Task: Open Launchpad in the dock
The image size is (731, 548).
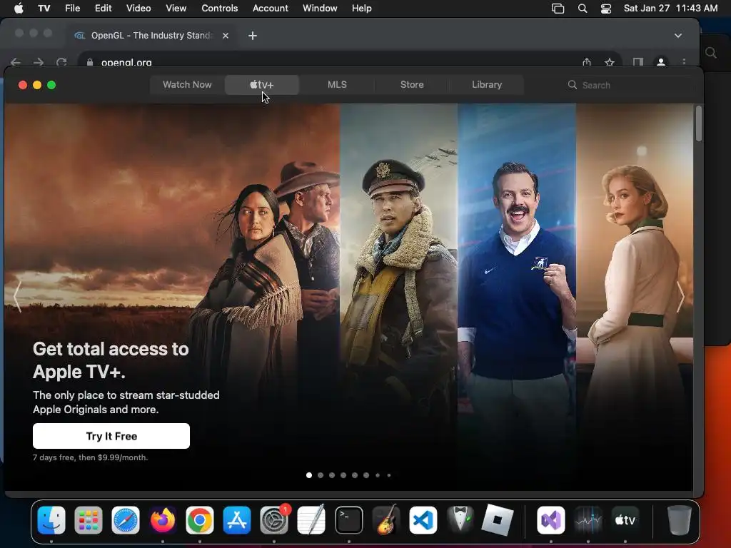Action: [x=88, y=520]
